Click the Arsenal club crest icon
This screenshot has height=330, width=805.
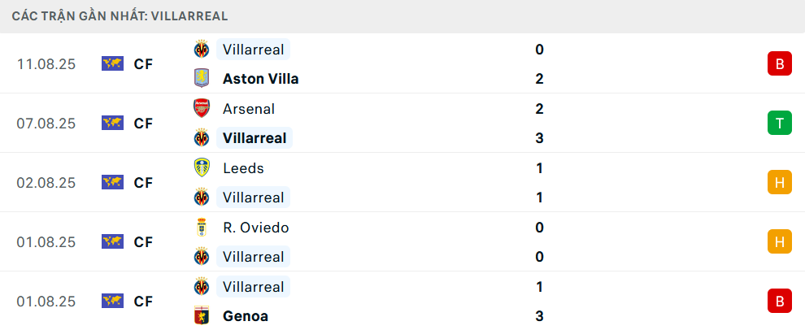(201, 109)
